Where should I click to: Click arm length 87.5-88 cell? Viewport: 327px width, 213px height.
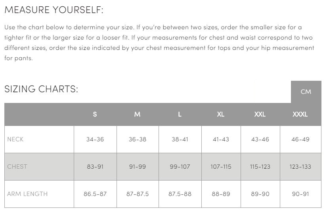point(180,194)
